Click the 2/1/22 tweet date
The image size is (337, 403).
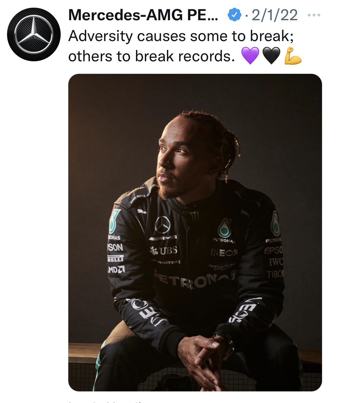[x=275, y=15]
